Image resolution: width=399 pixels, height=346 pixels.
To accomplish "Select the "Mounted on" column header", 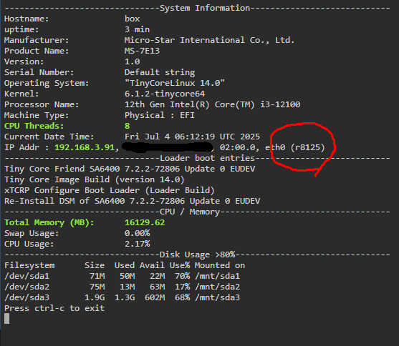I will (220, 265).
